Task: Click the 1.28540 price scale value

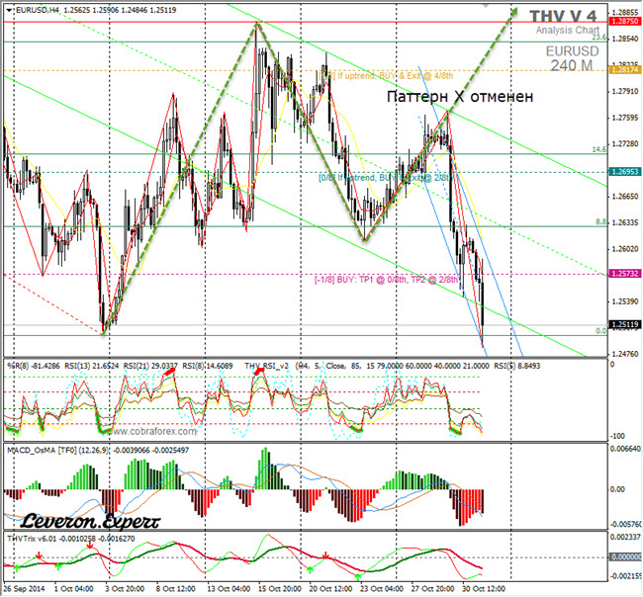Action: 625,39
